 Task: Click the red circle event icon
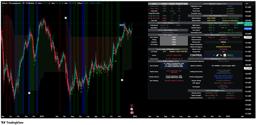pos(132,109)
